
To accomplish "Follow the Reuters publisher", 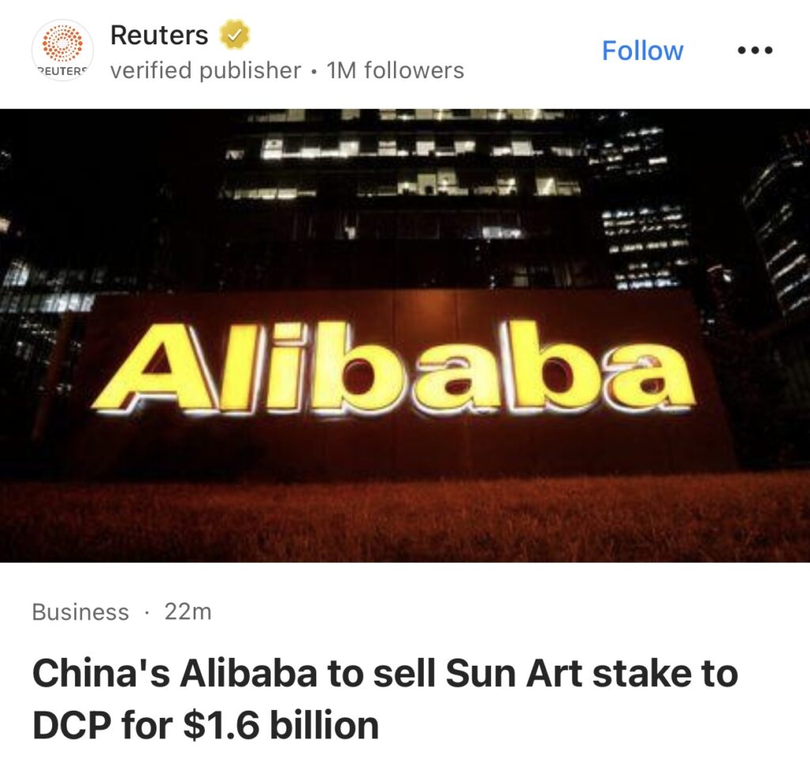I will [642, 51].
